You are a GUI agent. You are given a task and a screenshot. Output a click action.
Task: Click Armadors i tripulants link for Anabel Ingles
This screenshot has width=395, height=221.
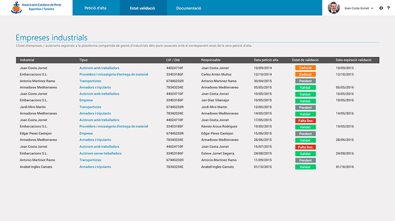(x=95, y=167)
